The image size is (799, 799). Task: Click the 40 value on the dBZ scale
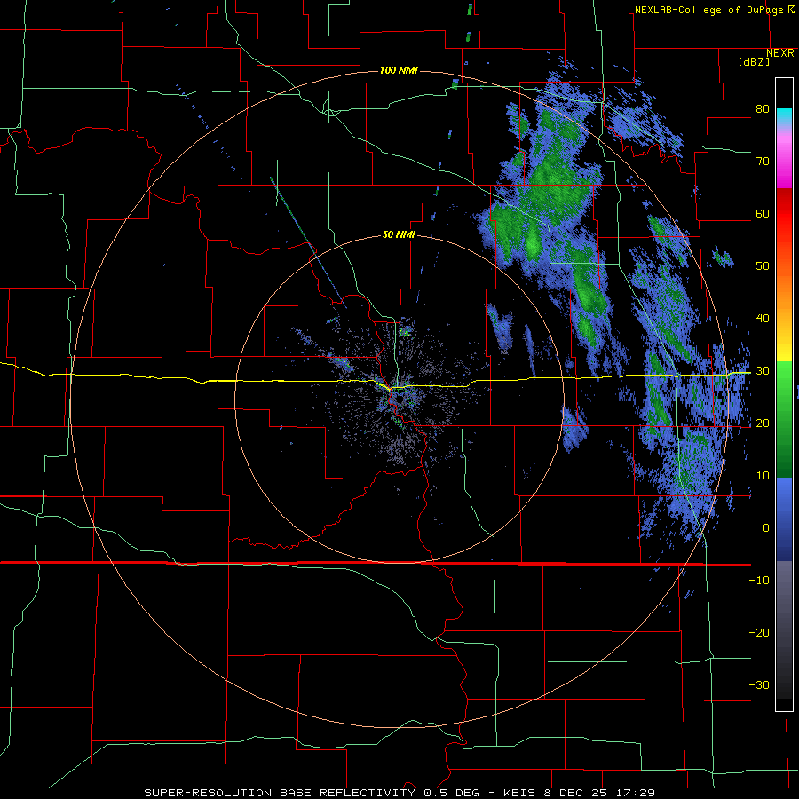point(763,319)
